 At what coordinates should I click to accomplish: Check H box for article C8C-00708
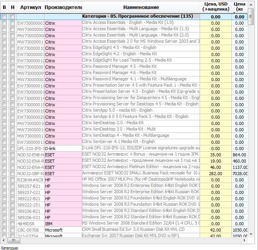tap(13, 230)
